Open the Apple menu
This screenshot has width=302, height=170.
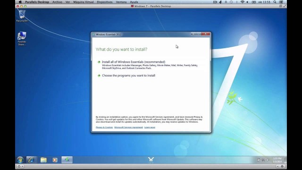click(20, 2)
